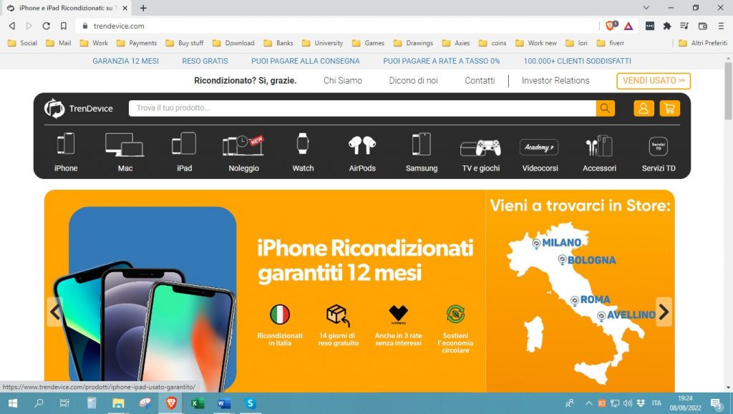Screen dimensions: 733x414
Task: Open the Investor Relations link
Action: [555, 81]
